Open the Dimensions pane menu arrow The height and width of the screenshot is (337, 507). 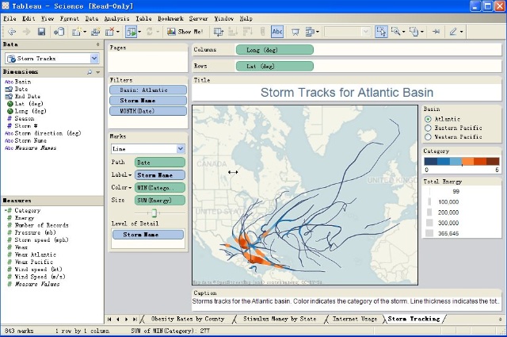point(97,72)
